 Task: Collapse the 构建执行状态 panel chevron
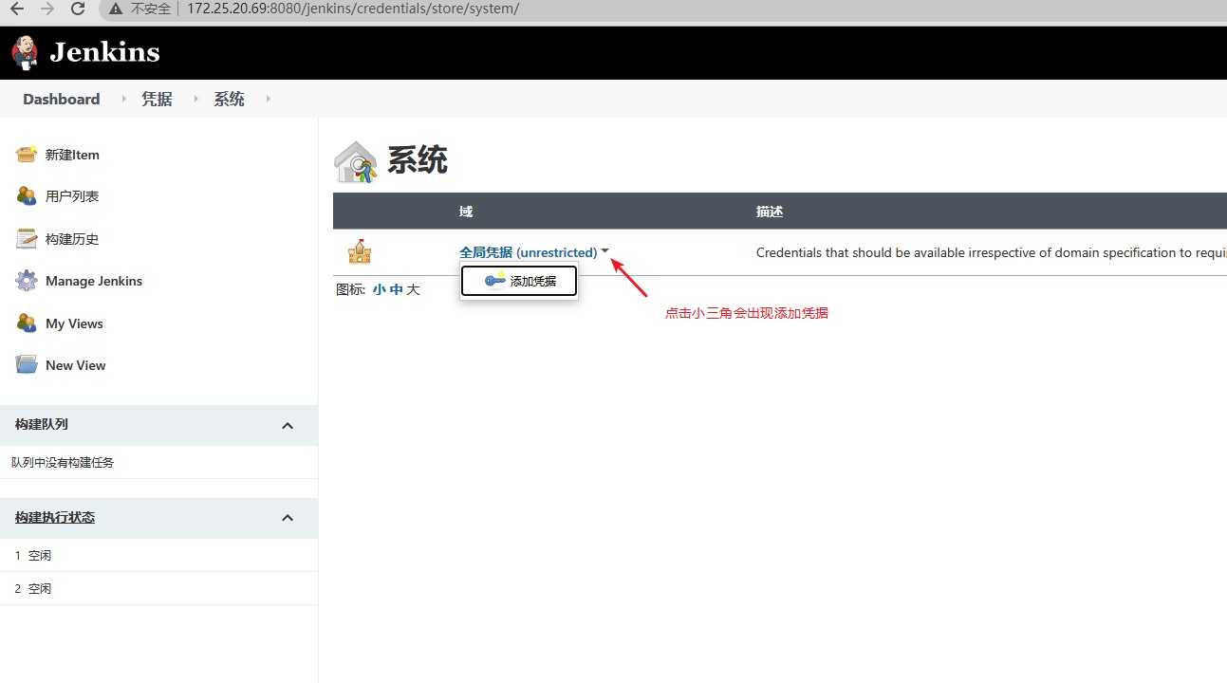click(x=288, y=518)
